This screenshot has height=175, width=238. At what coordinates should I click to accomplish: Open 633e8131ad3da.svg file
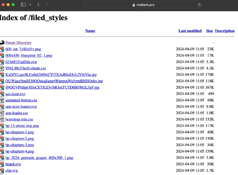(x=21, y=62)
